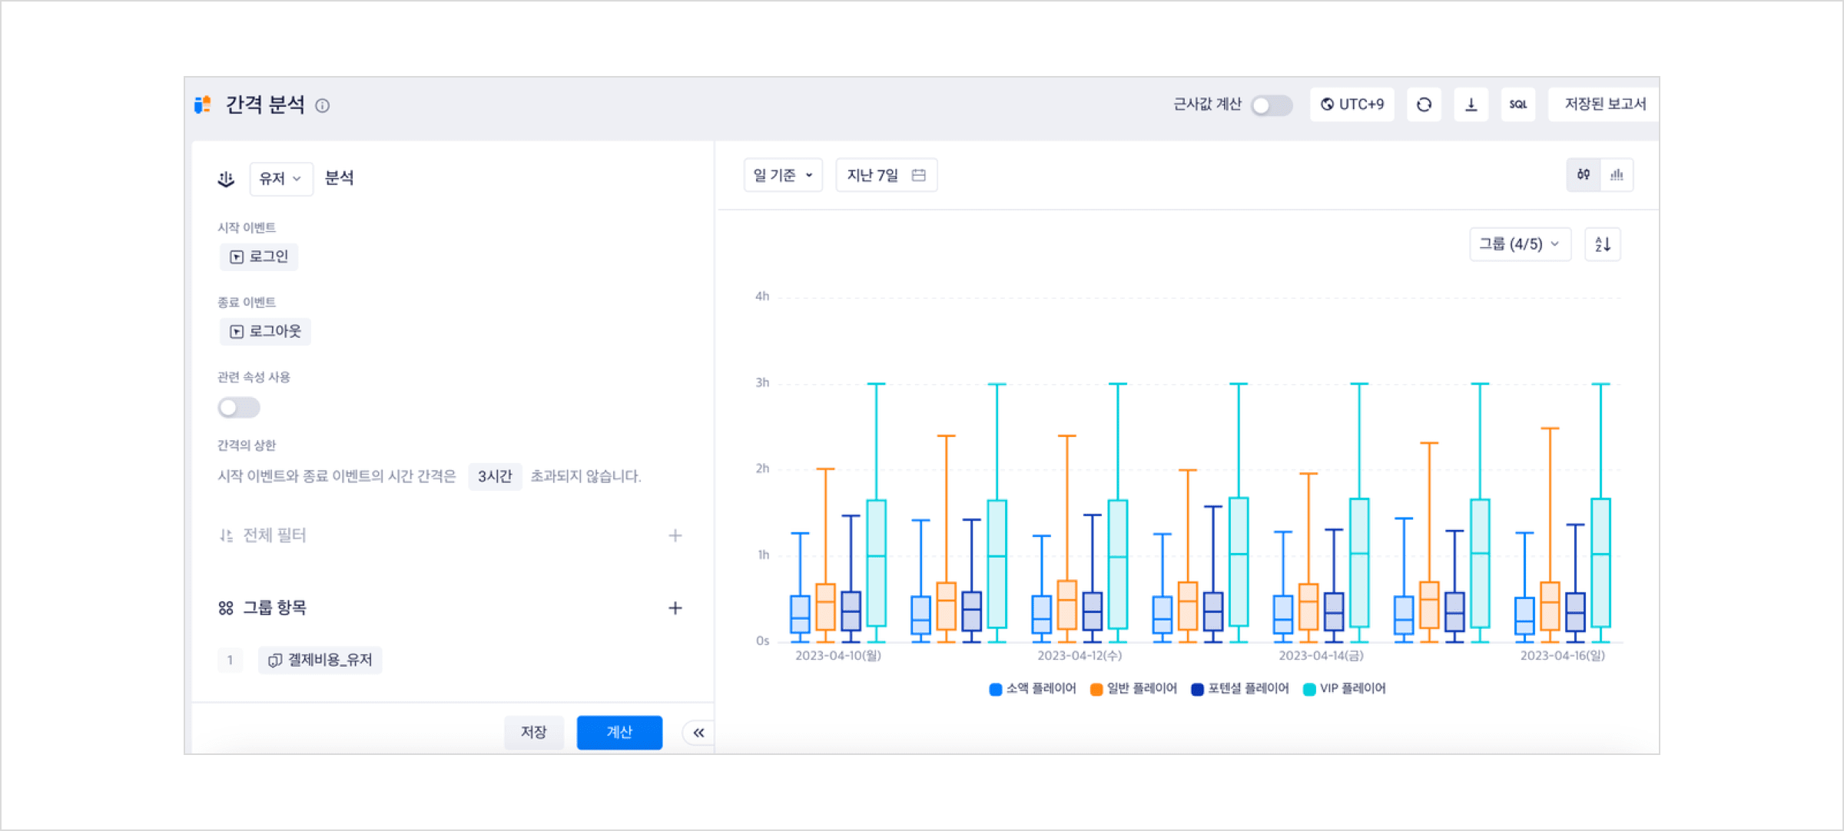This screenshot has width=1844, height=831.
Task: Add a group item with plus icon
Action: tap(675, 608)
